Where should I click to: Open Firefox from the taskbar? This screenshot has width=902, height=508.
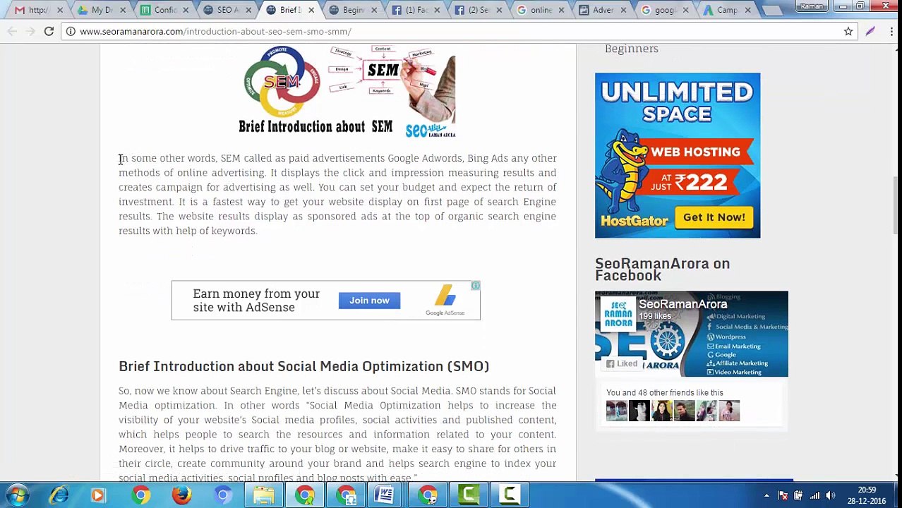click(x=181, y=495)
